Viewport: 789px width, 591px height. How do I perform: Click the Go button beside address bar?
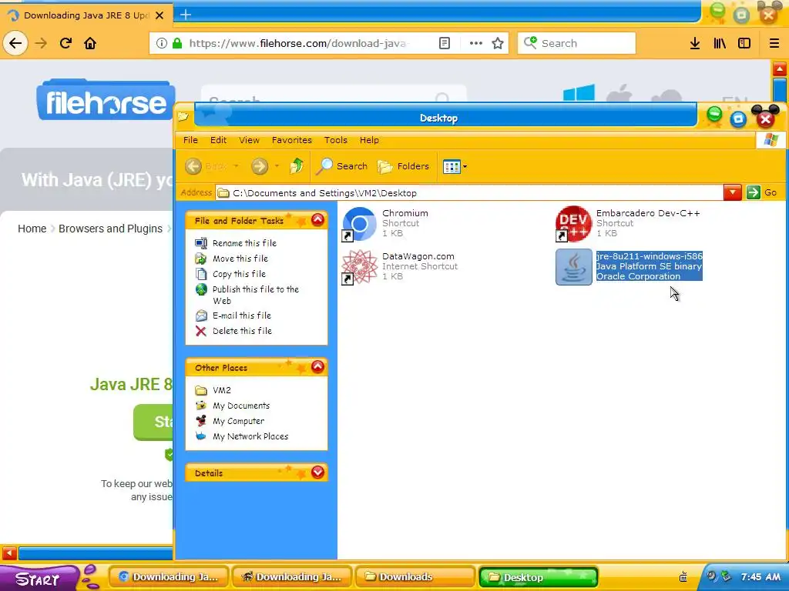[x=761, y=192]
